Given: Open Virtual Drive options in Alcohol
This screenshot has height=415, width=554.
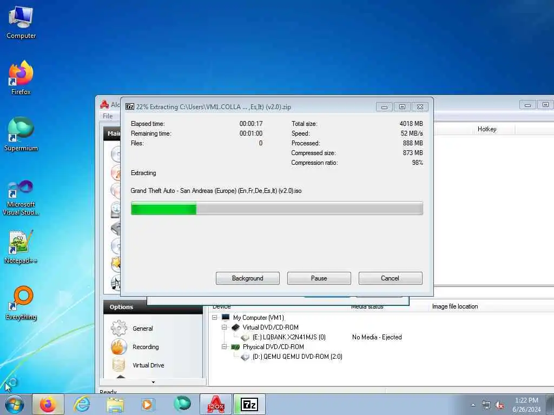Looking at the screenshot, I should [119, 365].
